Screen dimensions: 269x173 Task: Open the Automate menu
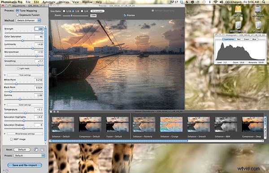(x=49, y=2)
